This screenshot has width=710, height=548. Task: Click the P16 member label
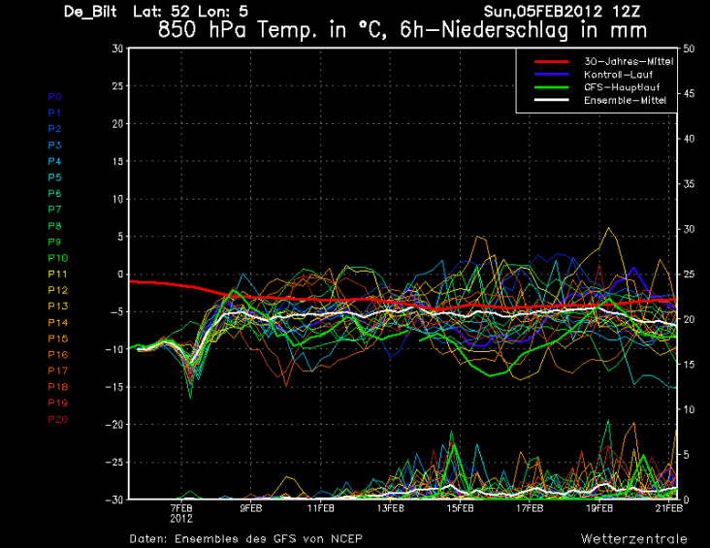[x=58, y=355]
